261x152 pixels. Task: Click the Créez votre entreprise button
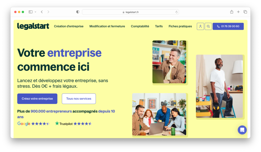point(37,99)
